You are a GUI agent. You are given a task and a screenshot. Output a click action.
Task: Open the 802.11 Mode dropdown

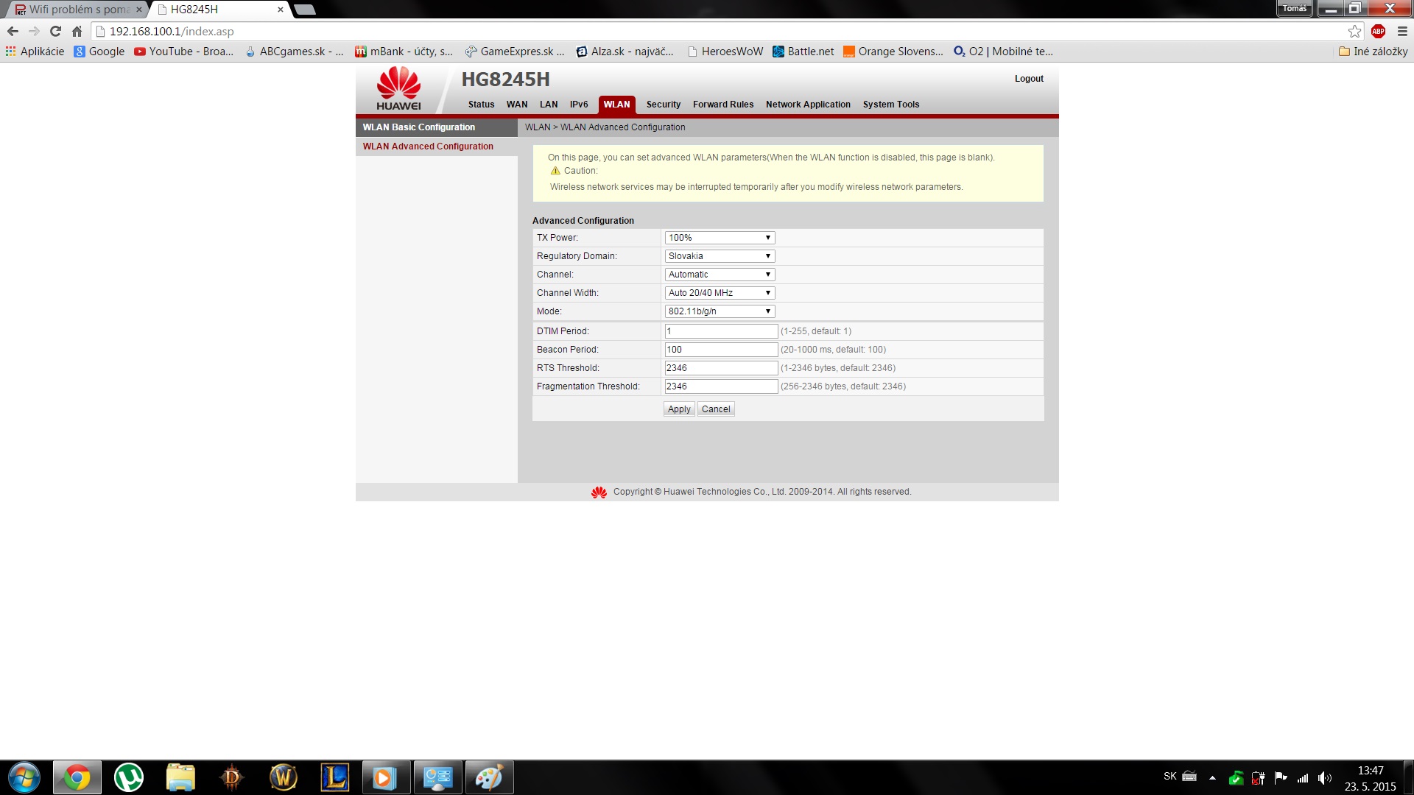pyautogui.click(x=720, y=311)
